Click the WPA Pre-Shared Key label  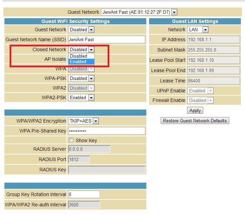(43, 131)
